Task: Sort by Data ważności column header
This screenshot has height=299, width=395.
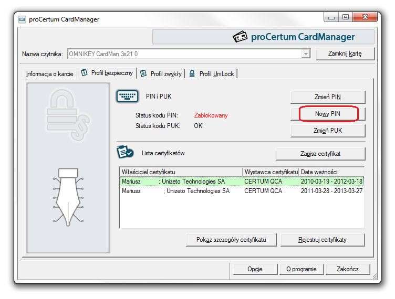Action: tap(331, 172)
